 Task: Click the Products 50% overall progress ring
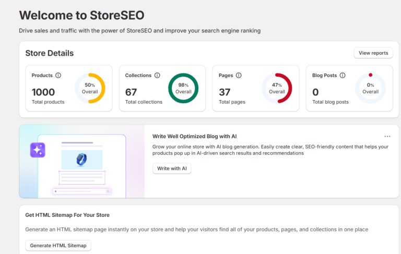[x=90, y=88]
